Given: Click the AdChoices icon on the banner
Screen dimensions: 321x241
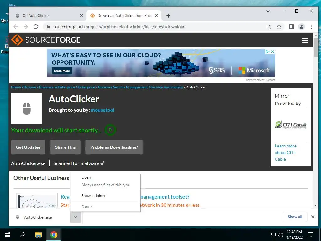Looking at the screenshot, I should click(267, 51).
